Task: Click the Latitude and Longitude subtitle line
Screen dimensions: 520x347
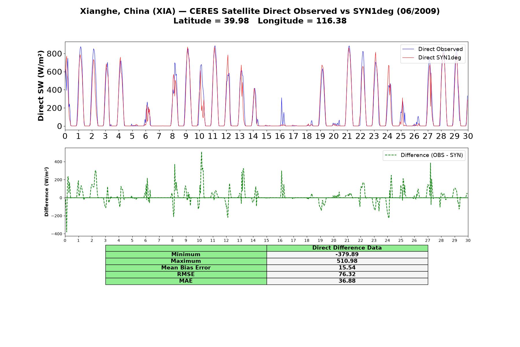Action: [260, 21]
